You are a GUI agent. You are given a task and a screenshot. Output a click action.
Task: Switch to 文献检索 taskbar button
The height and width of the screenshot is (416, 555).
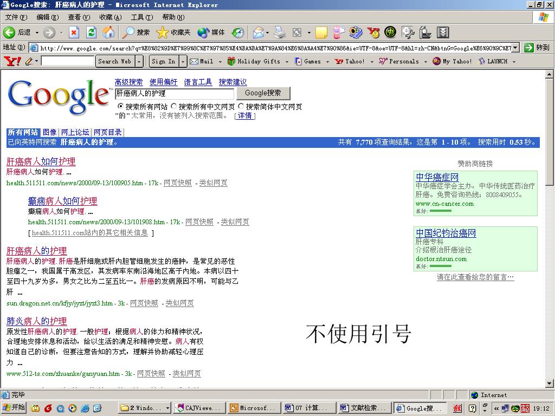(364, 408)
